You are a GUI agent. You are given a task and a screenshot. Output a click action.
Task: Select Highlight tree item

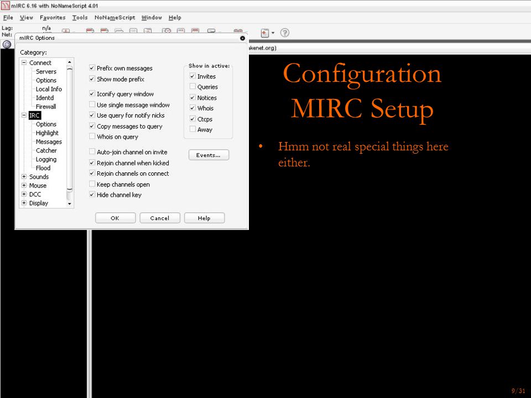pyautogui.click(x=47, y=133)
